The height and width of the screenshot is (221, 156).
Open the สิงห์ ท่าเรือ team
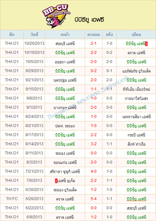[x=136, y=144]
